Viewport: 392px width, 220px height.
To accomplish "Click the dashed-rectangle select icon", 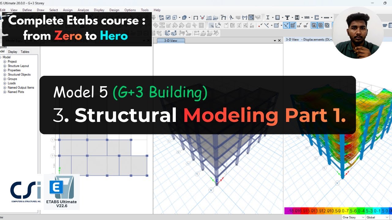I will (x=226, y=26).
